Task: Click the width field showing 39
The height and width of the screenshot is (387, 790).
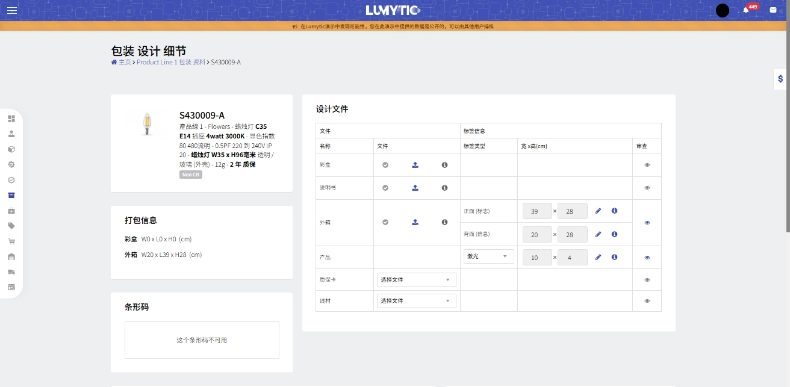Action: (x=537, y=211)
